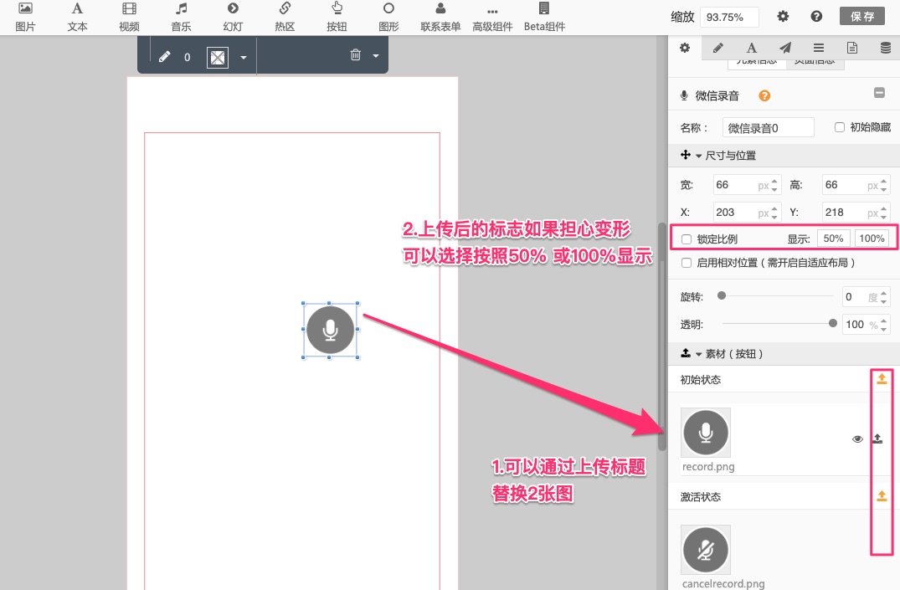Enable 启用相对位置 checkbox
Image resolution: width=900 pixels, height=590 pixels.
tap(687, 263)
